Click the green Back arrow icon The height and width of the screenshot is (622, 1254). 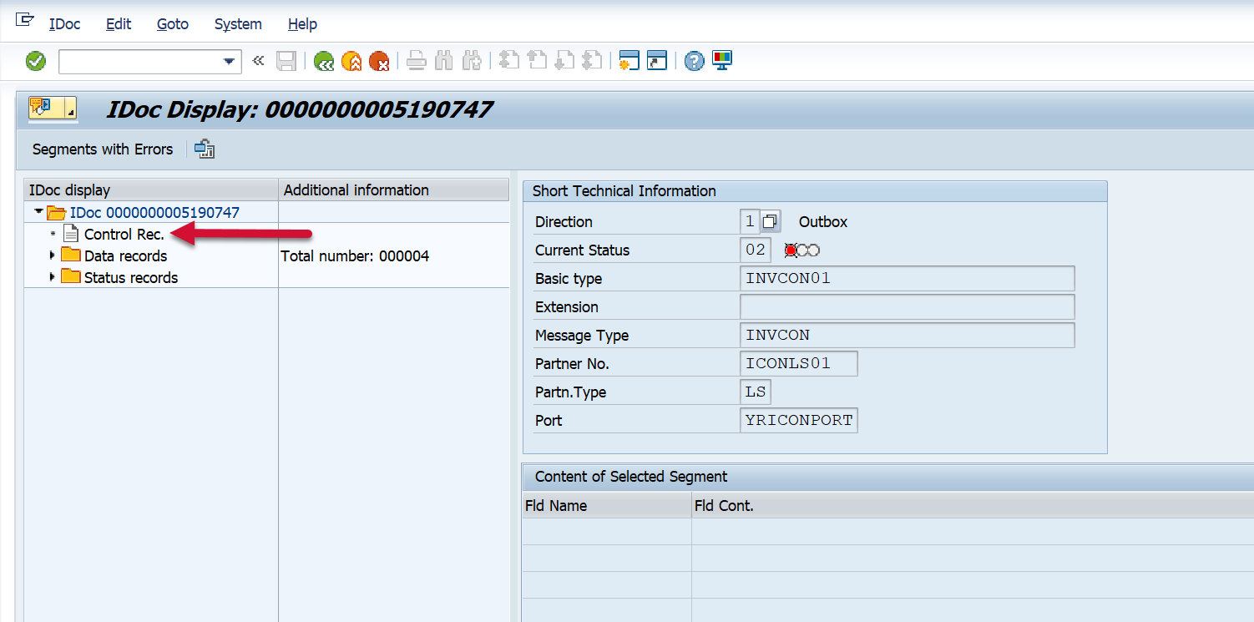click(x=324, y=61)
